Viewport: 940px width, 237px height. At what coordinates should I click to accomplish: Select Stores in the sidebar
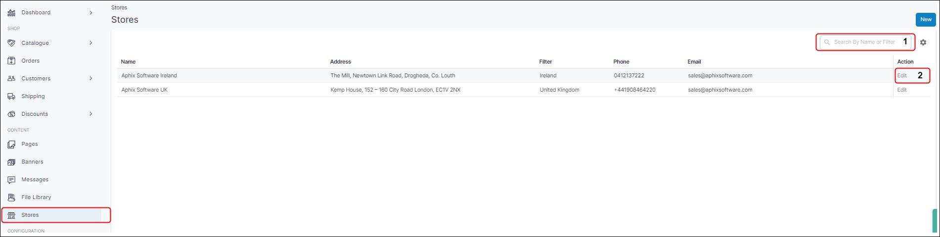tap(30, 215)
